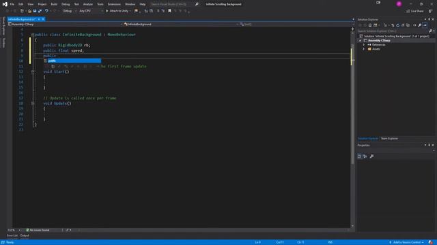Click the Live Share button
The image size is (437, 245).
point(414,11)
